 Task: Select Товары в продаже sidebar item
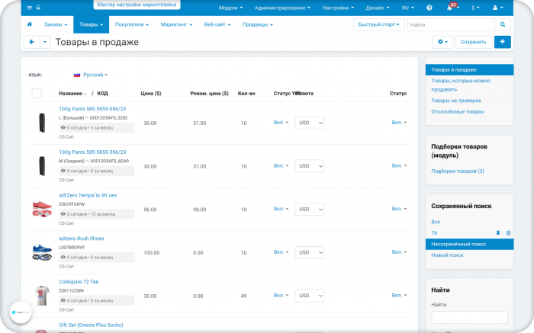click(469, 70)
